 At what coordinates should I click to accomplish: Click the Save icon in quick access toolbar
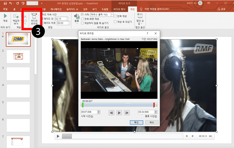click(x=5, y=3)
